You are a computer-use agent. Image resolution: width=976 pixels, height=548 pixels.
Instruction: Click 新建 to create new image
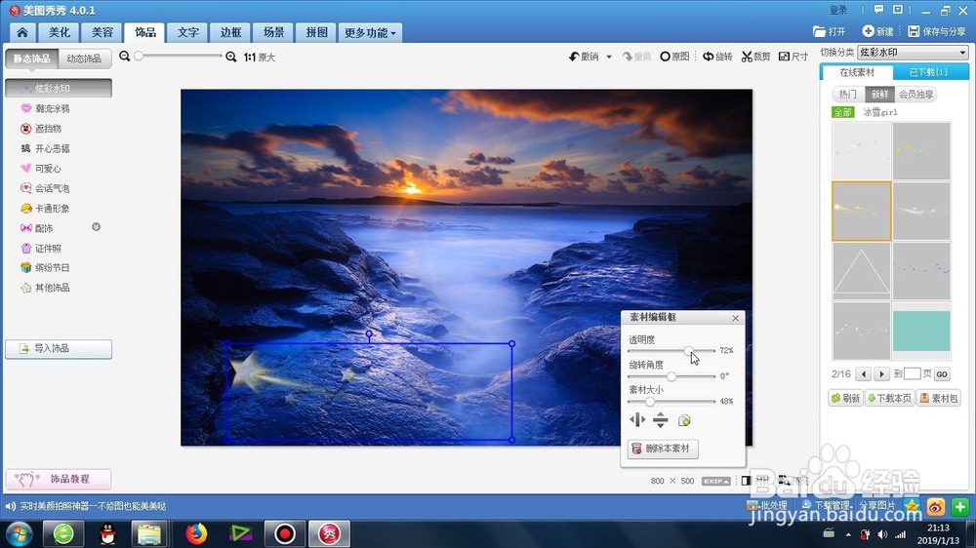pyautogui.click(x=877, y=31)
